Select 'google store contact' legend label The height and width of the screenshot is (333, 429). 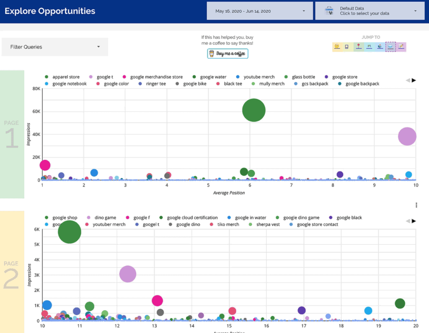point(318,224)
